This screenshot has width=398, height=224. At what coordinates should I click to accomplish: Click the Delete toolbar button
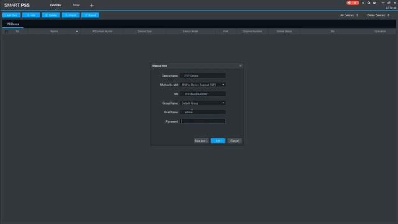(51, 15)
